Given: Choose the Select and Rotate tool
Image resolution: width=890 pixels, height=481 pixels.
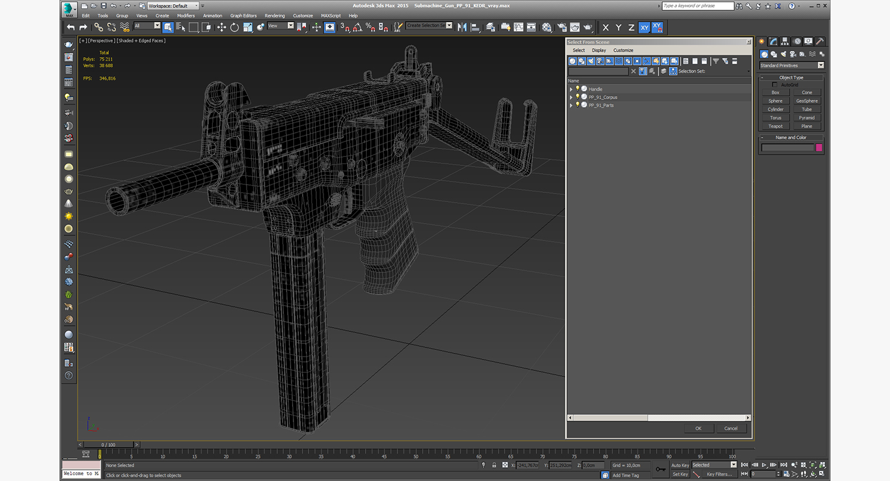Looking at the screenshot, I should [x=235, y=27].
